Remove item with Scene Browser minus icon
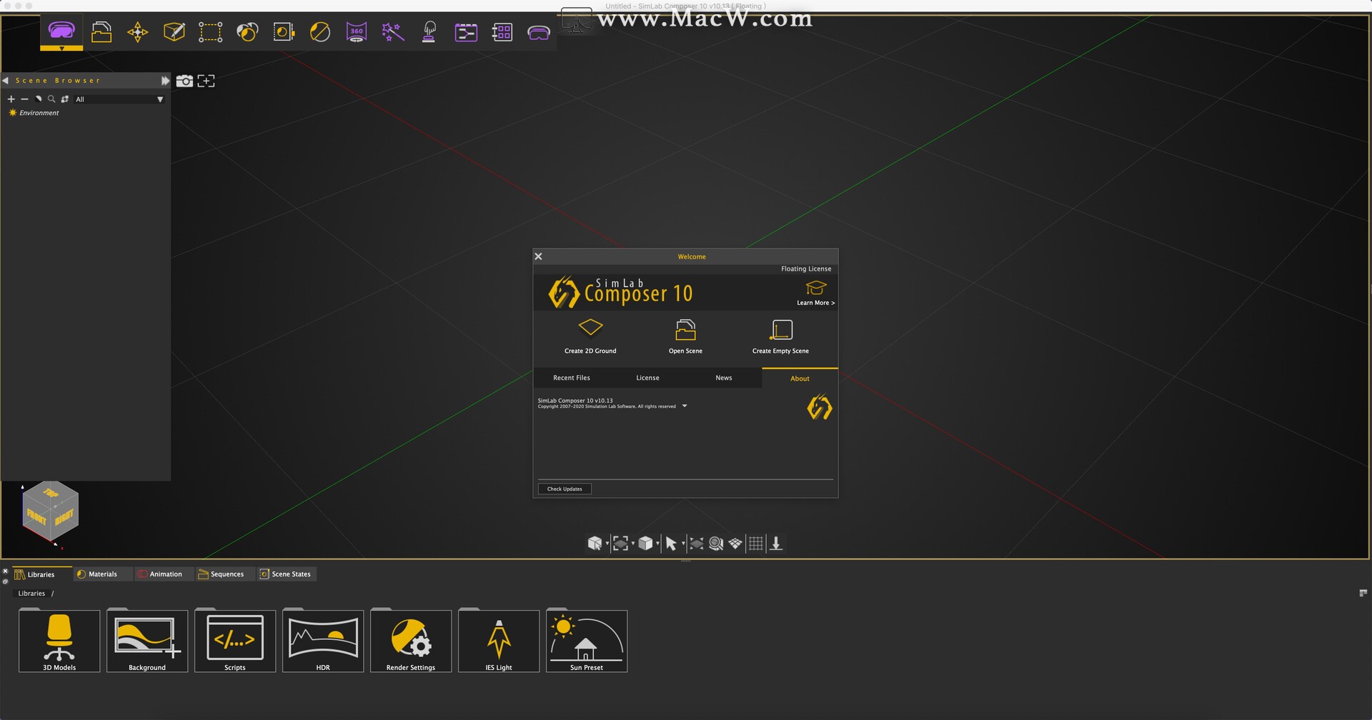This screenshot has height=720, width=1372. pyautogui.click(x=24, y=99)
